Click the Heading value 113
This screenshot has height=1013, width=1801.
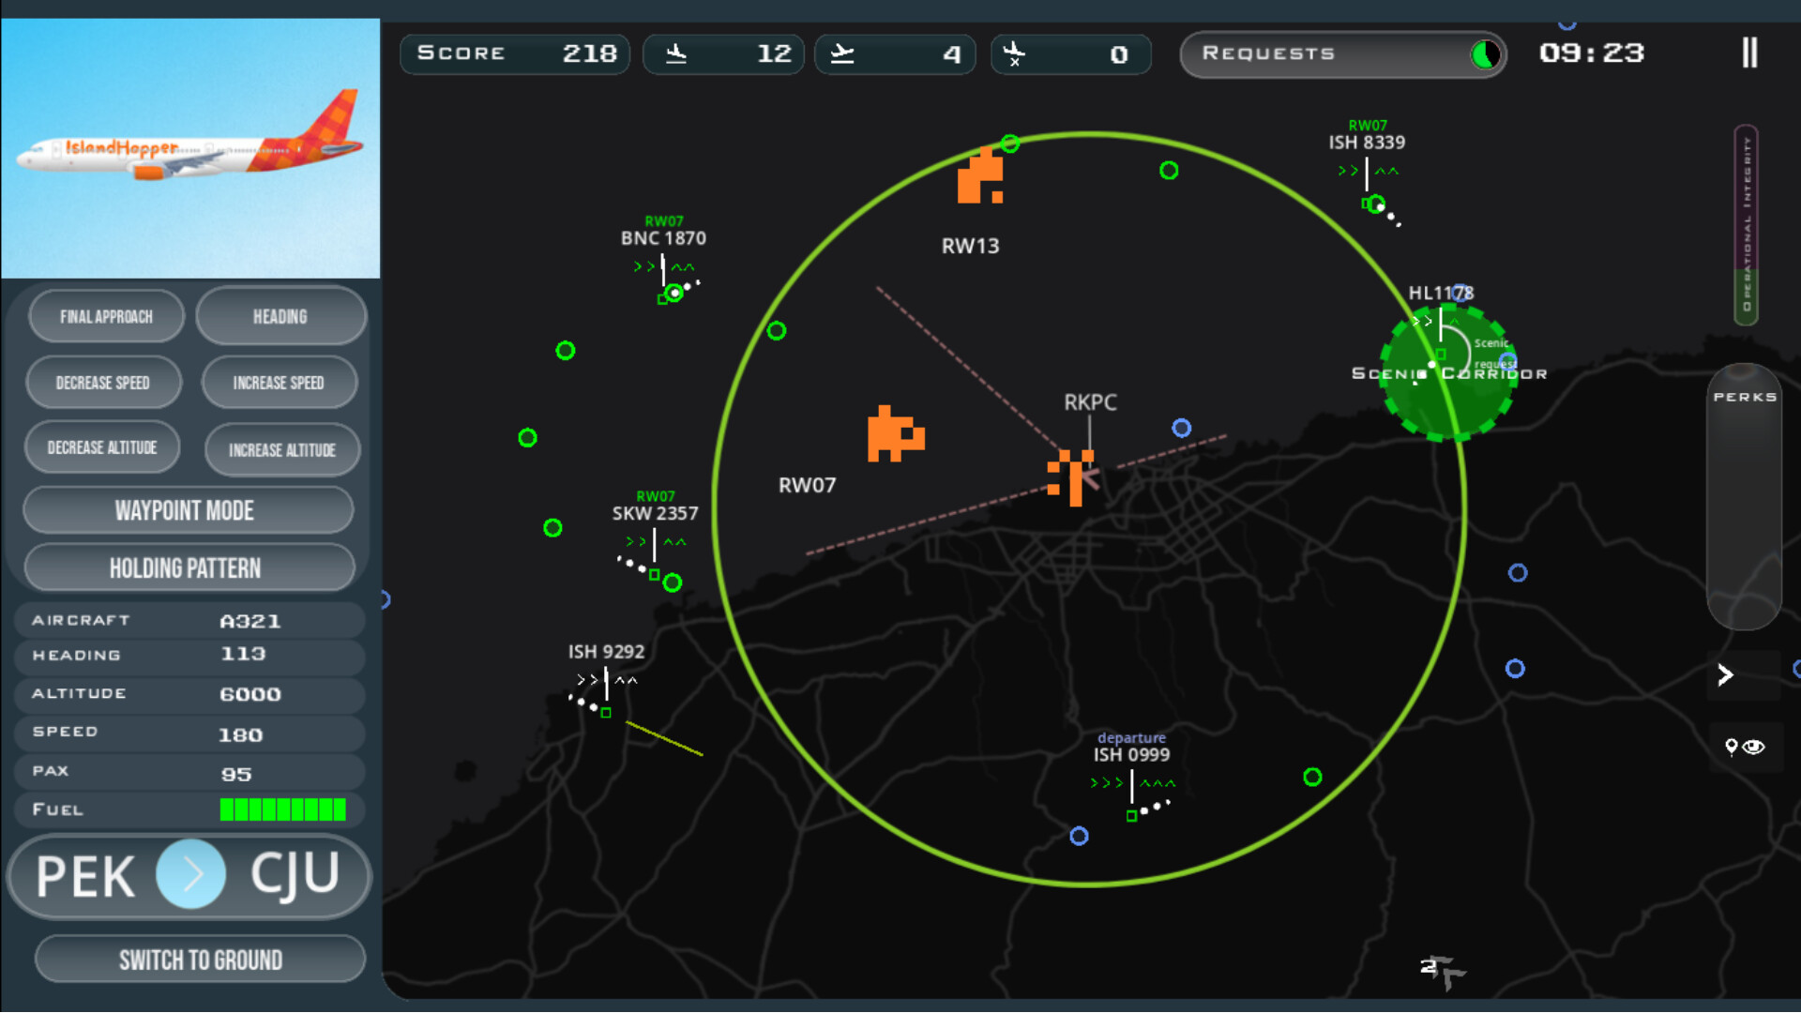243,654
